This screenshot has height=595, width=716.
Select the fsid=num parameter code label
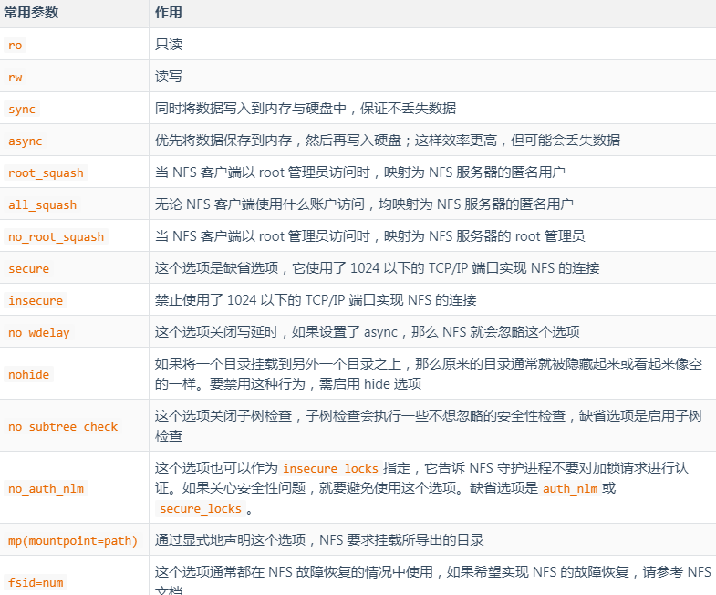click(36, 581)
